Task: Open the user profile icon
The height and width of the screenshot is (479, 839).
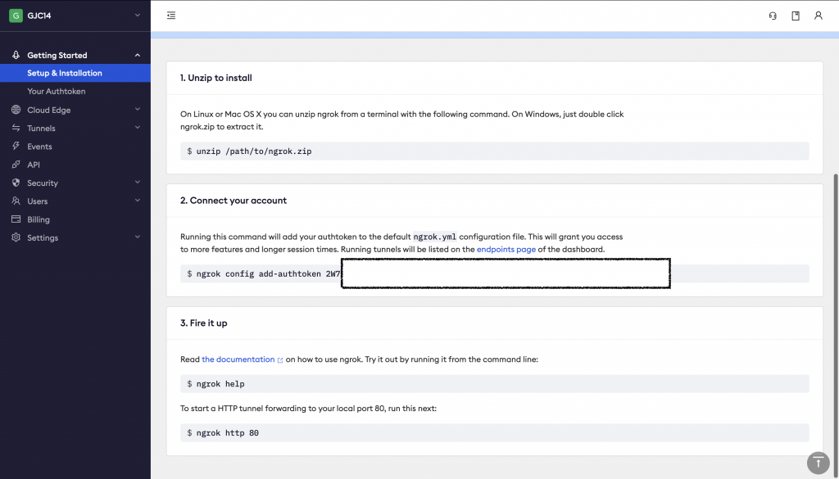Action: tap(819, 16)
